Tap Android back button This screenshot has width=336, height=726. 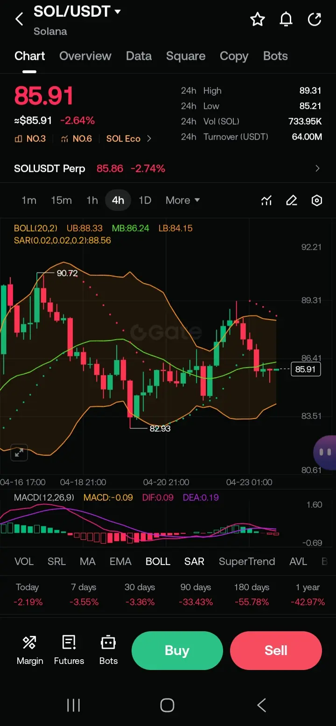(x=262, y=705)
